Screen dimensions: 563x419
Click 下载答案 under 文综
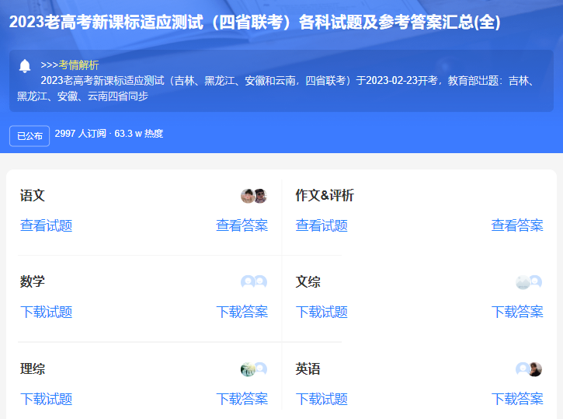click(x=517, y=313)
